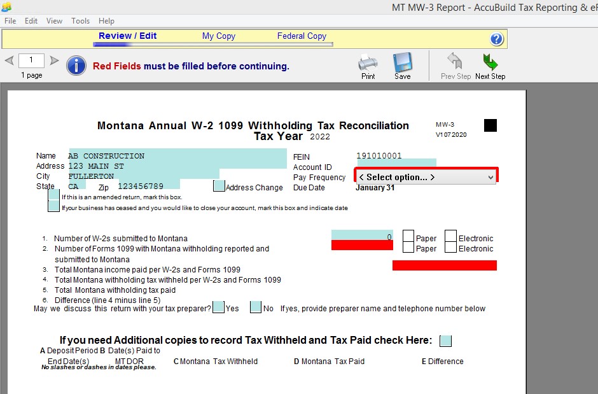Click the State field CA
598x394 pixels.
click(x=77, y=184)
